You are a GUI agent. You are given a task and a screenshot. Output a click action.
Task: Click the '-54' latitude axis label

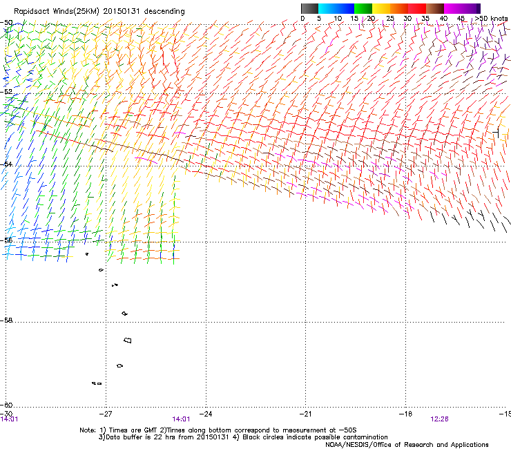click(x=6, y=164)
